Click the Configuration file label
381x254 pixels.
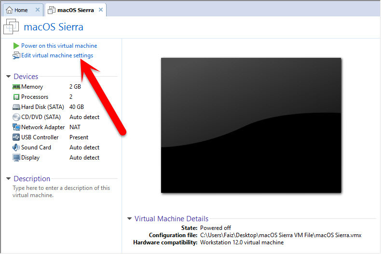173,235
